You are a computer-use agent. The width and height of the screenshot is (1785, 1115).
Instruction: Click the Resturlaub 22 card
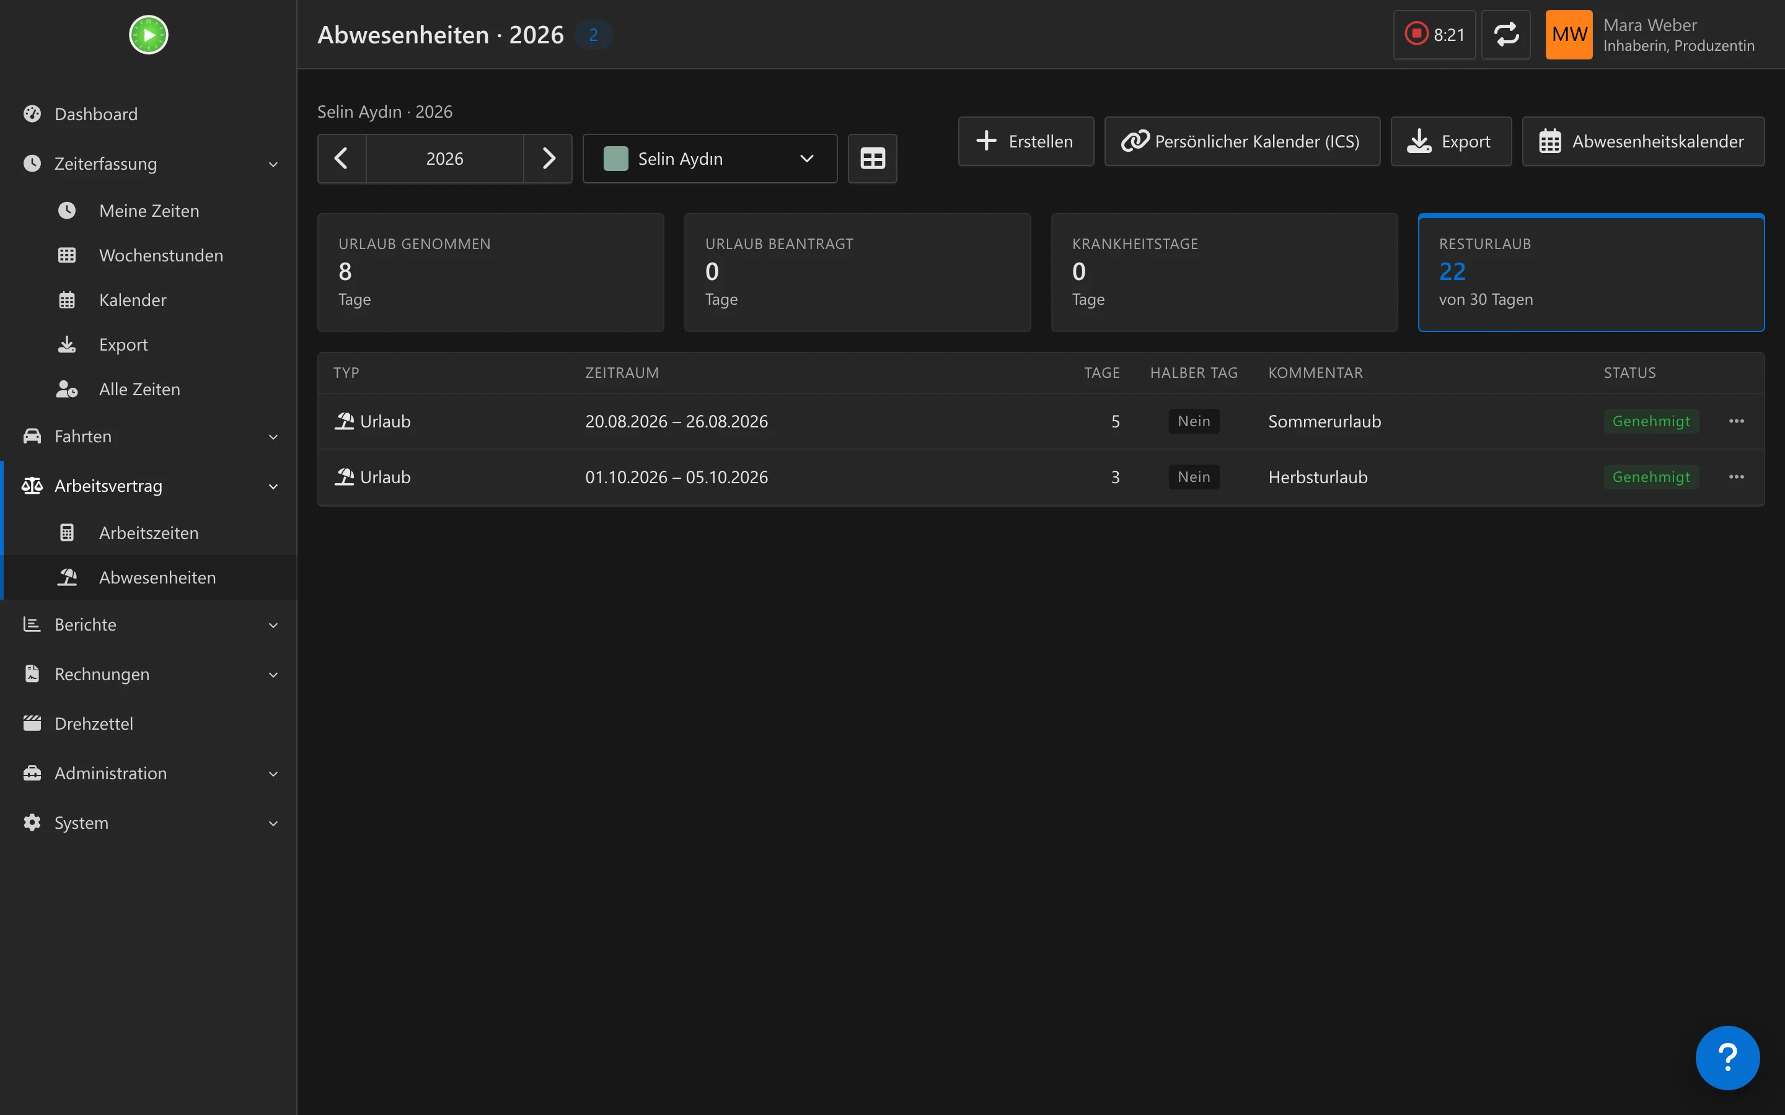click(1591, 272)
